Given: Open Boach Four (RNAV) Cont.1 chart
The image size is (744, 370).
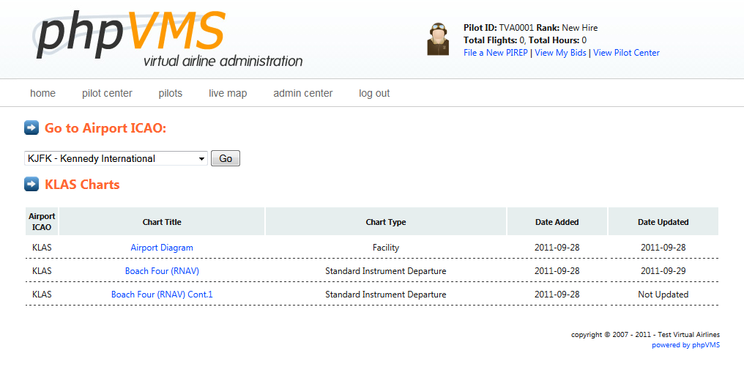Looking at the screenshot, I should coord(162,295).
